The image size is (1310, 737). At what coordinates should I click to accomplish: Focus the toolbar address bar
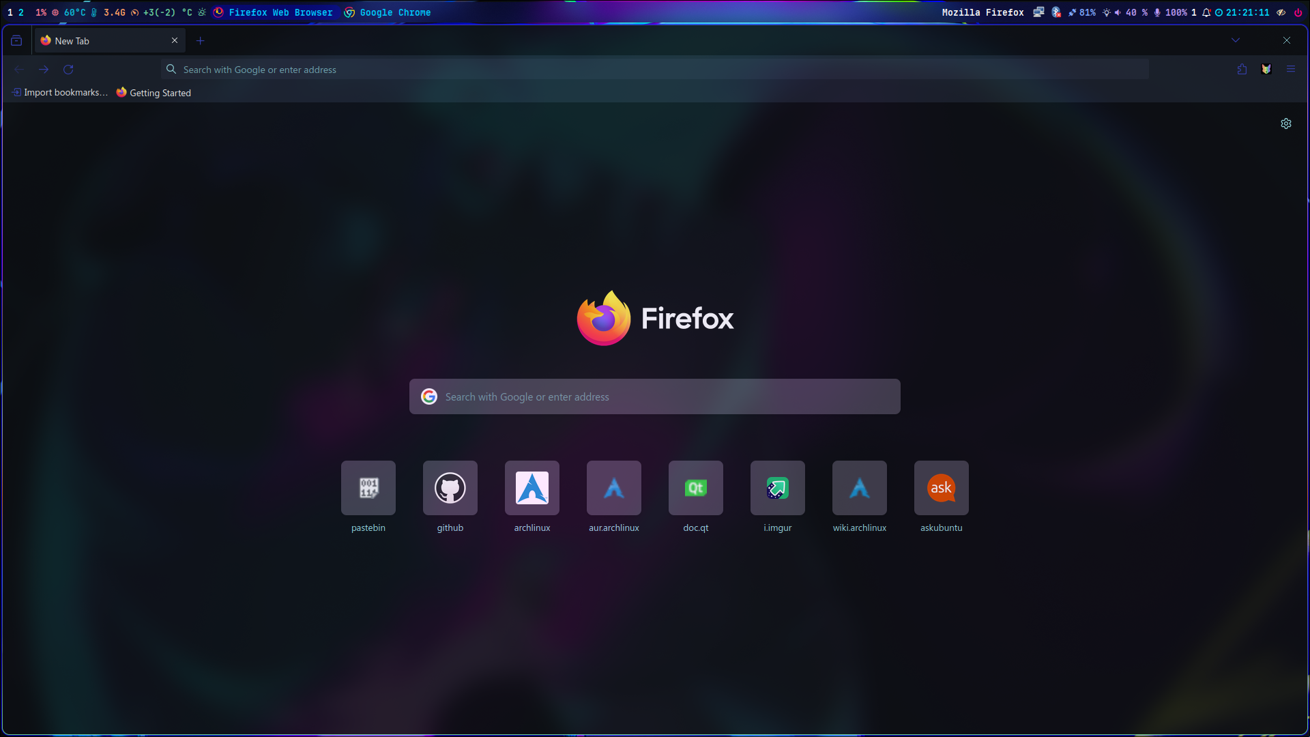(655, 70)
